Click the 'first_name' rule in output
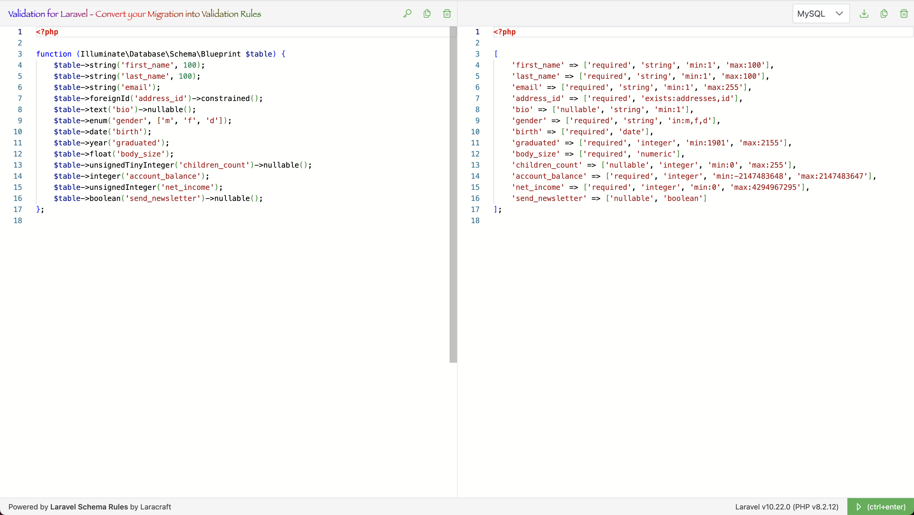This screenshot has width=914, height=515. (642, 65)
